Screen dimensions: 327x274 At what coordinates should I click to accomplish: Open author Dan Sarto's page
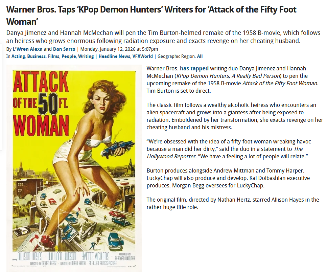[64, 49]
